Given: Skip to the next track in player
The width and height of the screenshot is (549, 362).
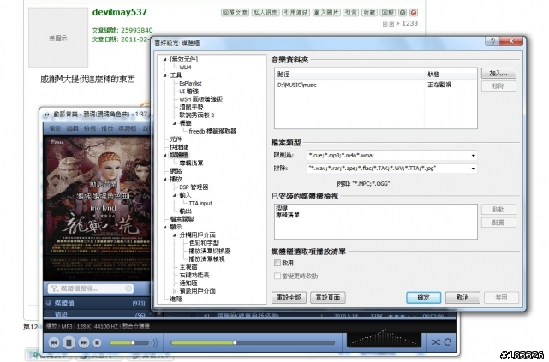Looking at the screenshot, I should coord(84,343).
